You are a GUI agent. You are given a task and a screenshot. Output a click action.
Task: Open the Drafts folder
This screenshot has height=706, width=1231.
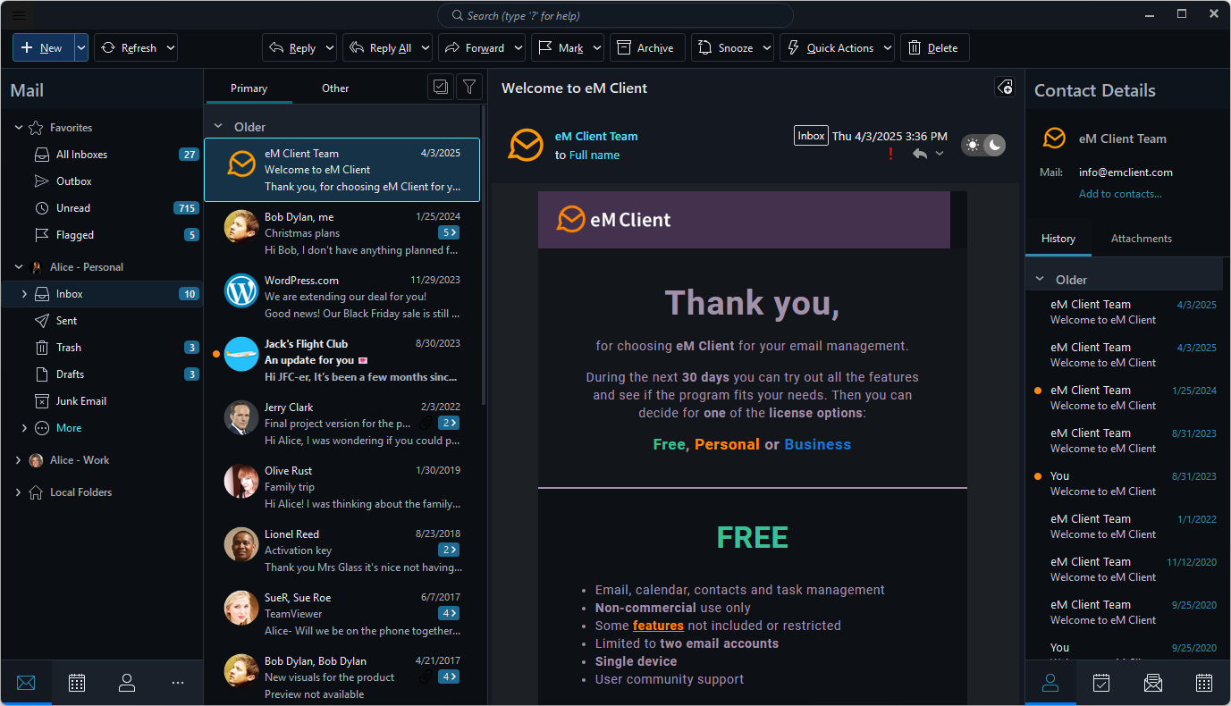tap(102, 374)
